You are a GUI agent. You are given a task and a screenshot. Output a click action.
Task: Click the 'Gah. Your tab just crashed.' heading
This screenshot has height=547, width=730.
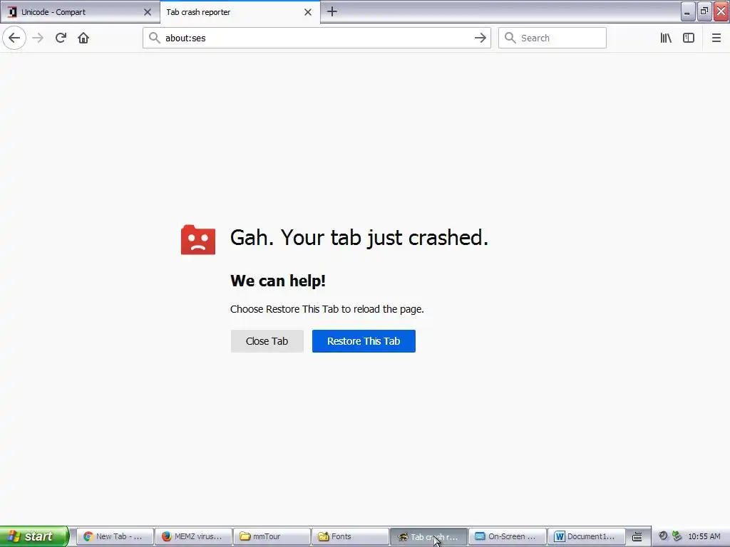tap(359, 238)
